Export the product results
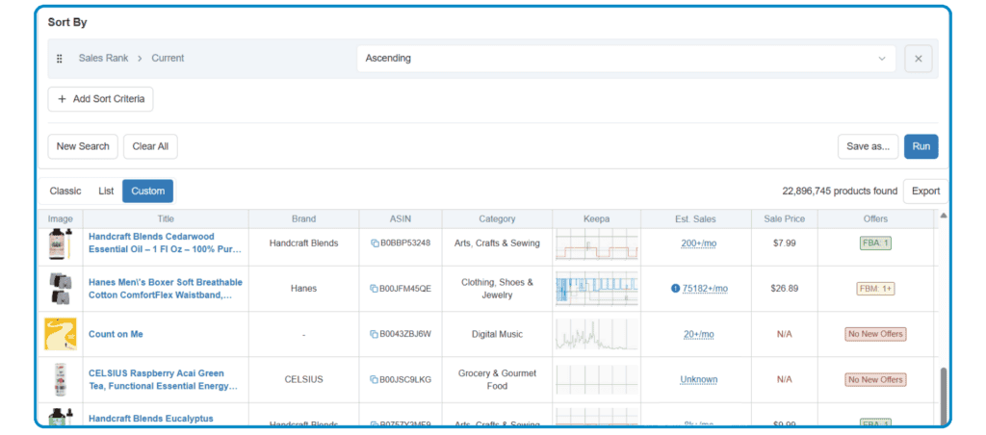 925,192
